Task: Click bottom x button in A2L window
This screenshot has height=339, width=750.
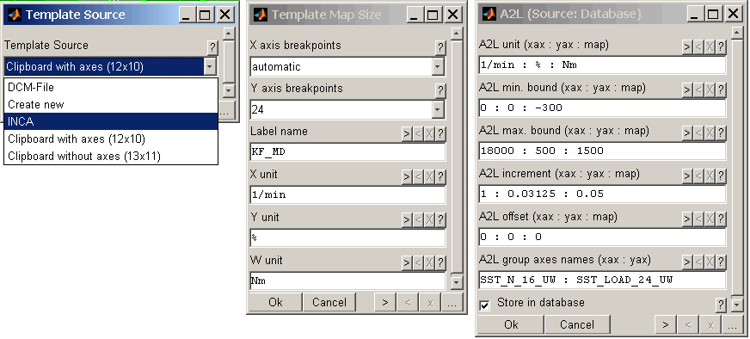Action: (x=710, y=324)
